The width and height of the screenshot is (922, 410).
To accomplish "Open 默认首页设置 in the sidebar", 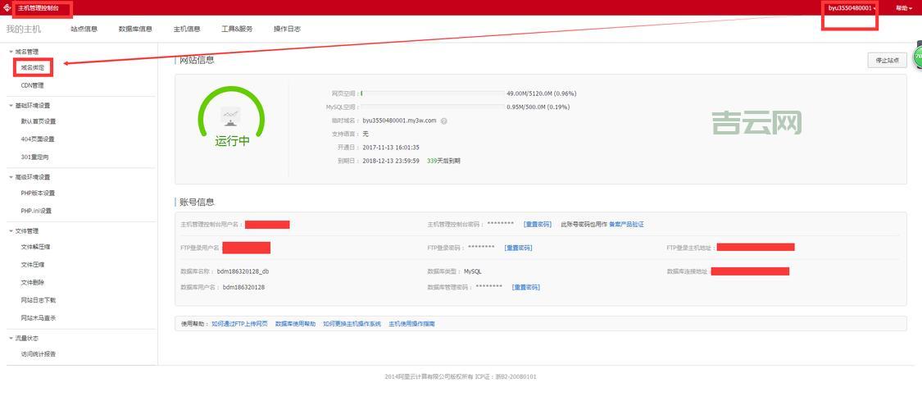I will point(39,121).
